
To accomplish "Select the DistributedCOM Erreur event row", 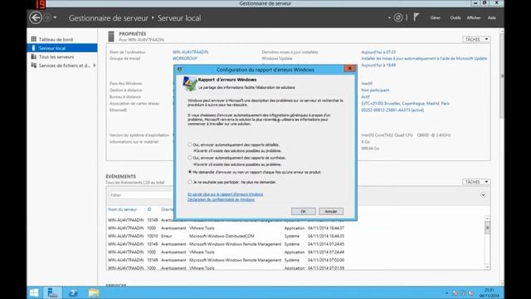I will 227,236.
